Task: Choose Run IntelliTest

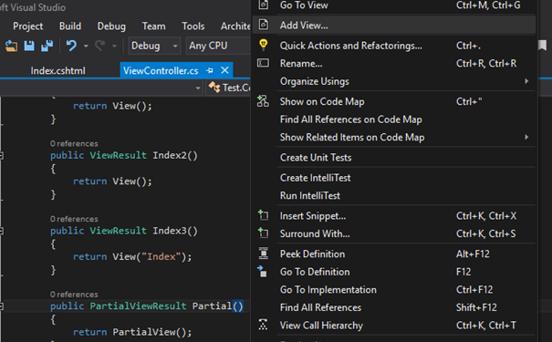Action: point(394,196)
